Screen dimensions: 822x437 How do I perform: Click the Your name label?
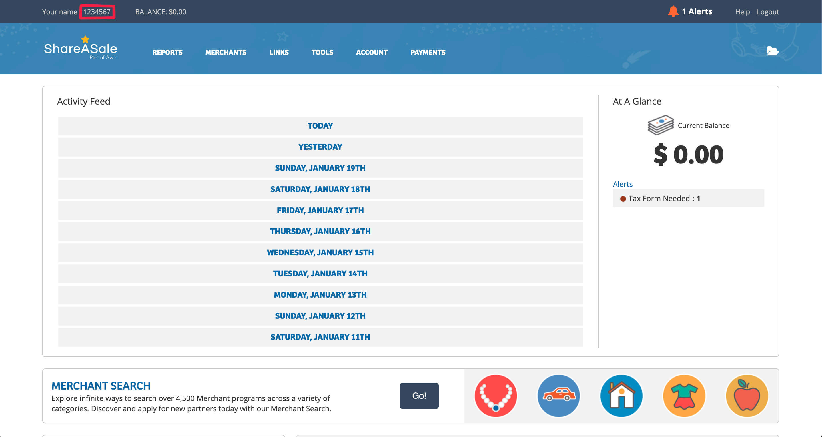pos(59,12)
